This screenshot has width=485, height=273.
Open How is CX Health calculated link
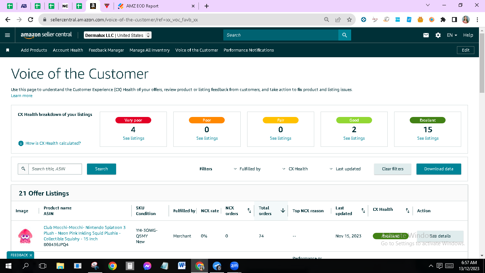point(53,143)
